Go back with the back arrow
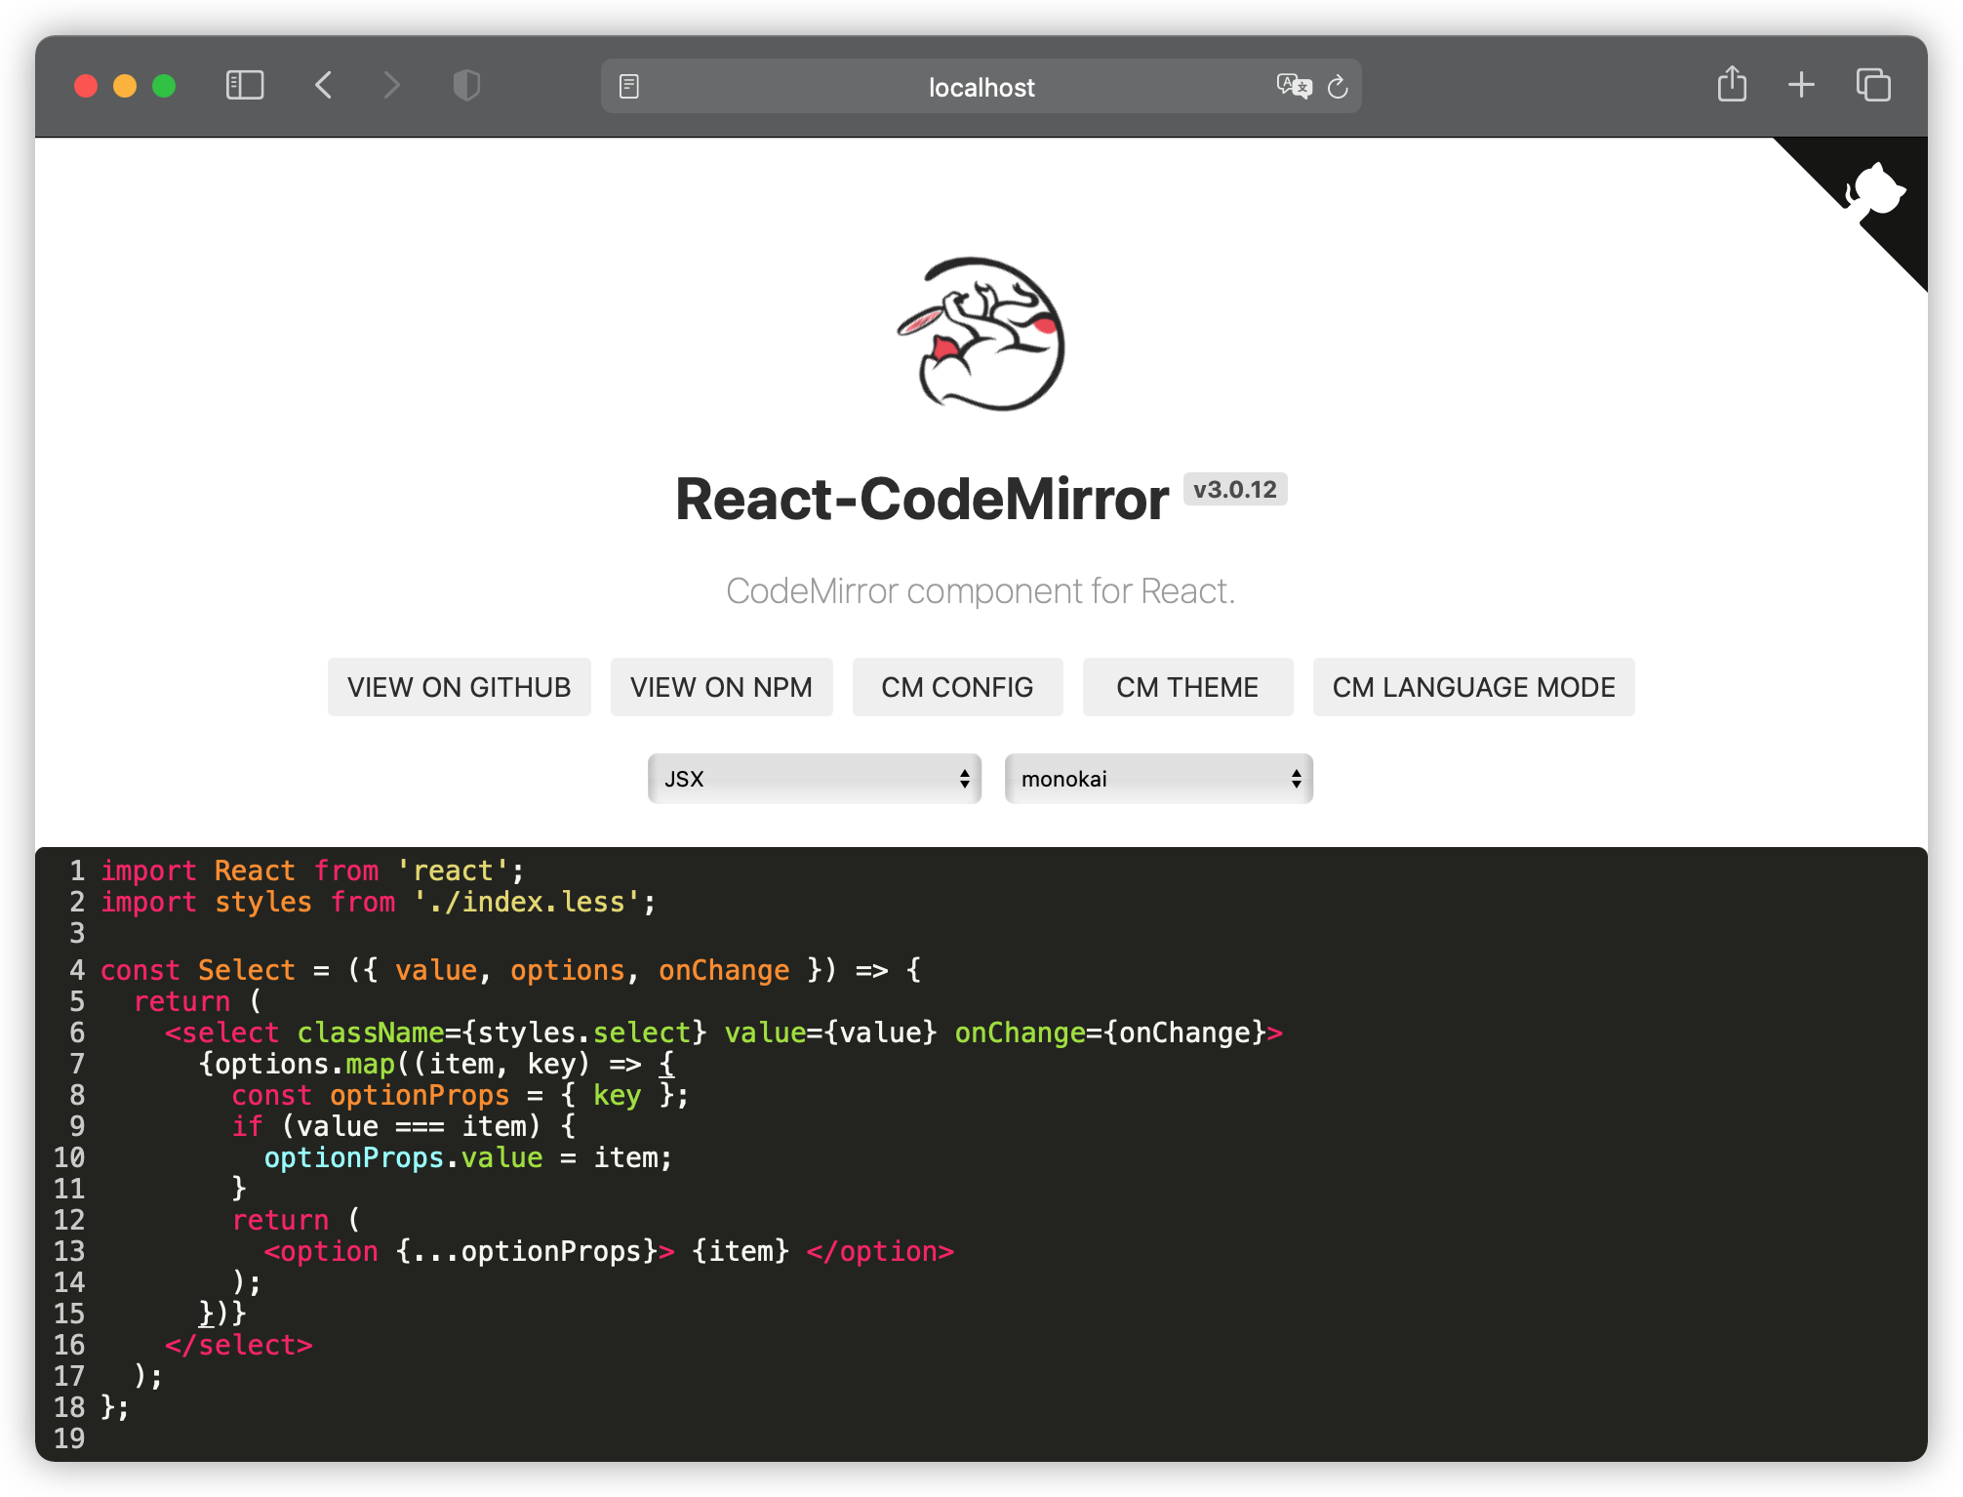This screenshot has height=1497, width=1963. [x=324, y=86]
